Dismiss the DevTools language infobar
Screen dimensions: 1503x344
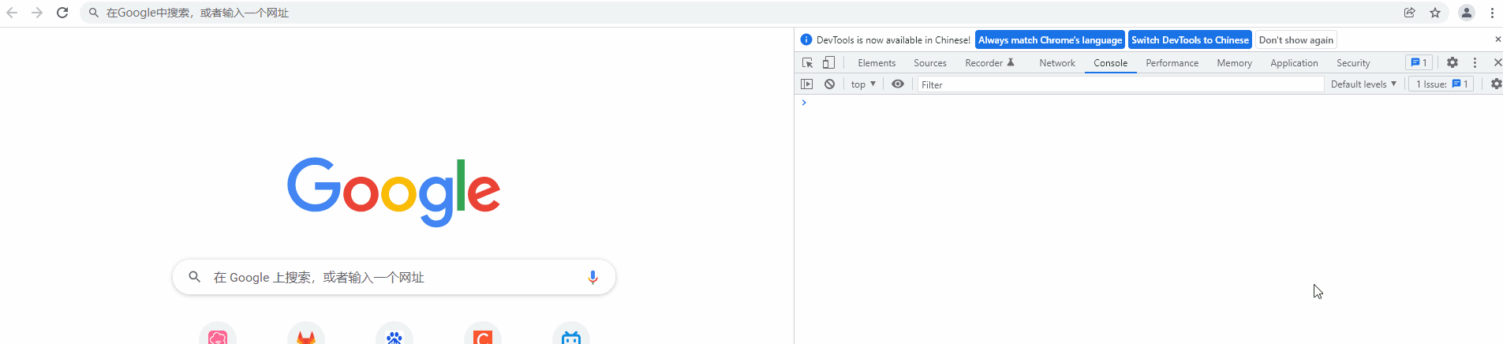tap(1497, 39)
